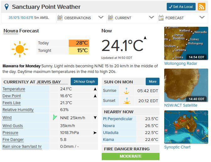Click the sunrise icon
Image resolution: width=211 pixels, height=162 pixels.
[127, 91]
